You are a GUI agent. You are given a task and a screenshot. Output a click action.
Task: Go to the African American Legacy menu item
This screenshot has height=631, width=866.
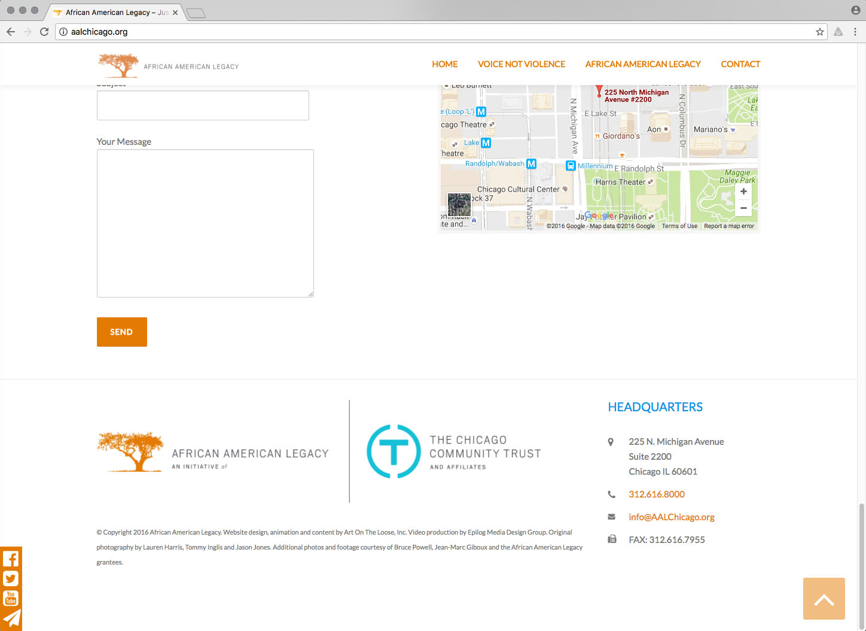click(642, 64)
